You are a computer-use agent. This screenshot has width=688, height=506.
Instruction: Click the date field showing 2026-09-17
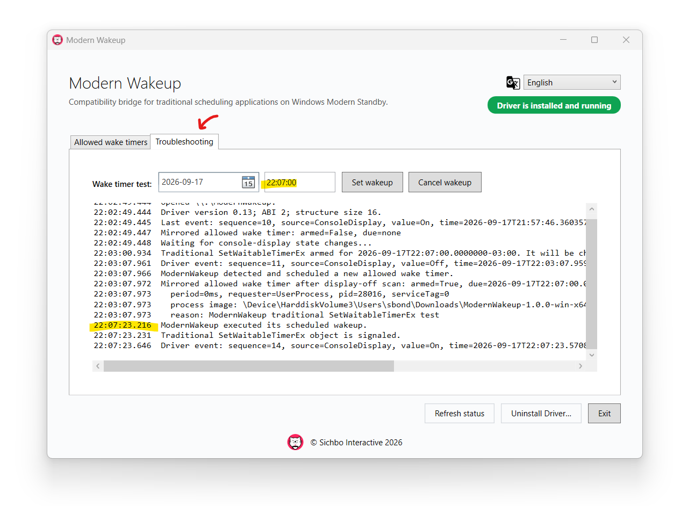[x=209, y=182]
